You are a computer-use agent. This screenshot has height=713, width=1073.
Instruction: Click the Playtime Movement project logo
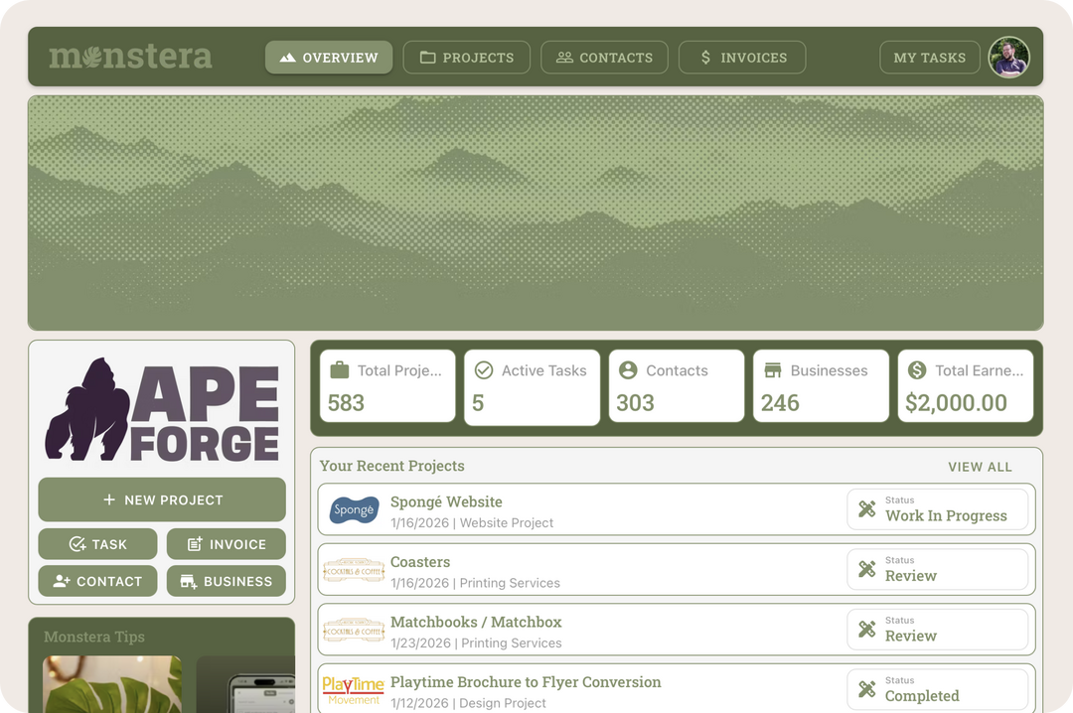point(353,690)
